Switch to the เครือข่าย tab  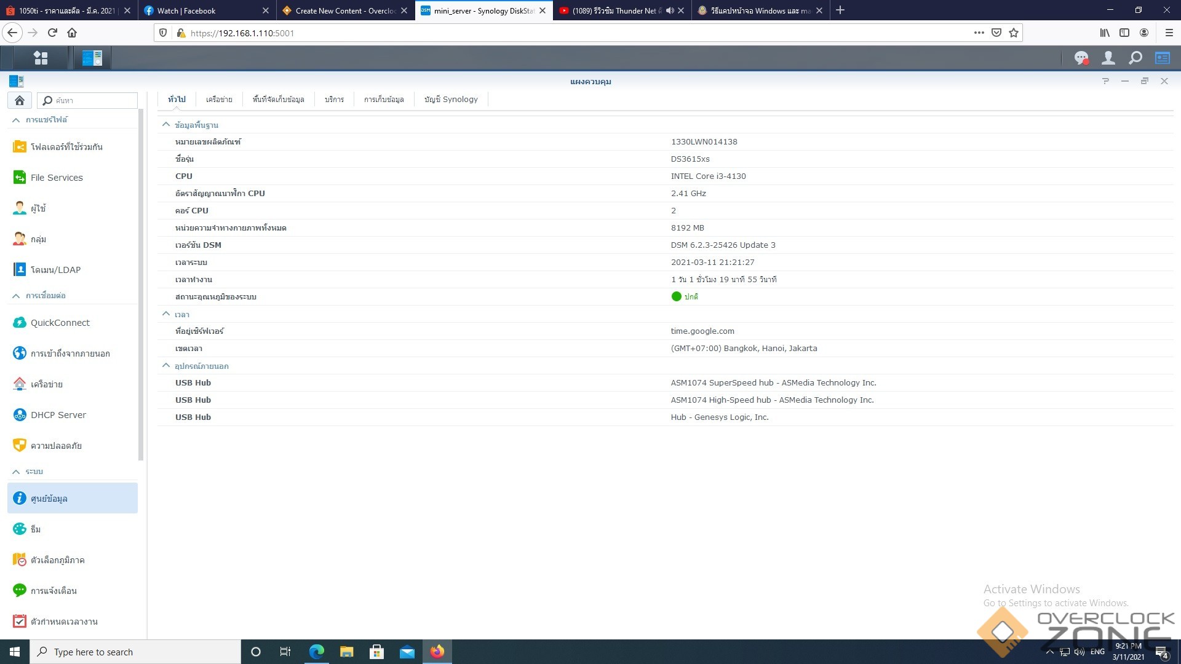click(219, 100)
